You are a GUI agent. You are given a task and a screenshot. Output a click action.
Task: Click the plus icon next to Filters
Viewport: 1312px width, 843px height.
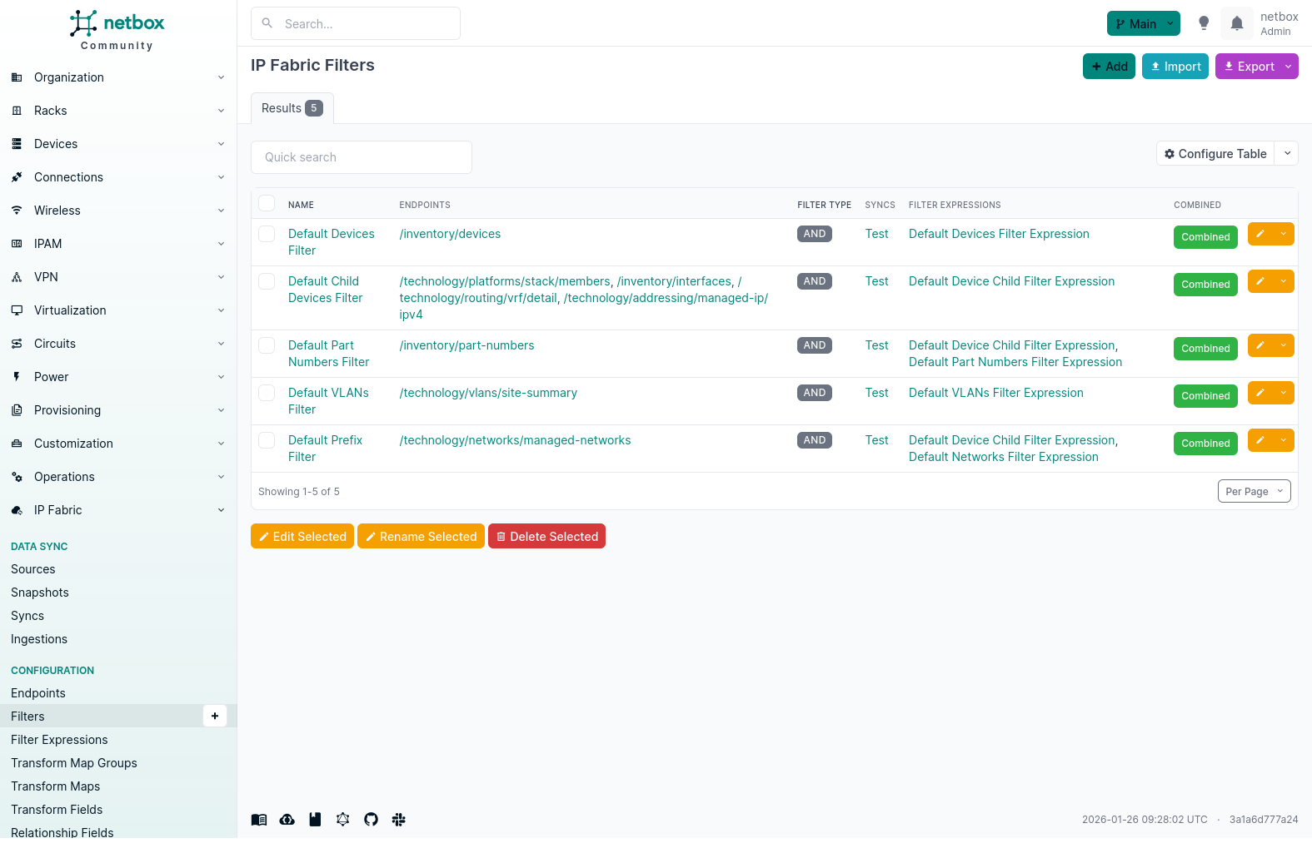[215, 716]
